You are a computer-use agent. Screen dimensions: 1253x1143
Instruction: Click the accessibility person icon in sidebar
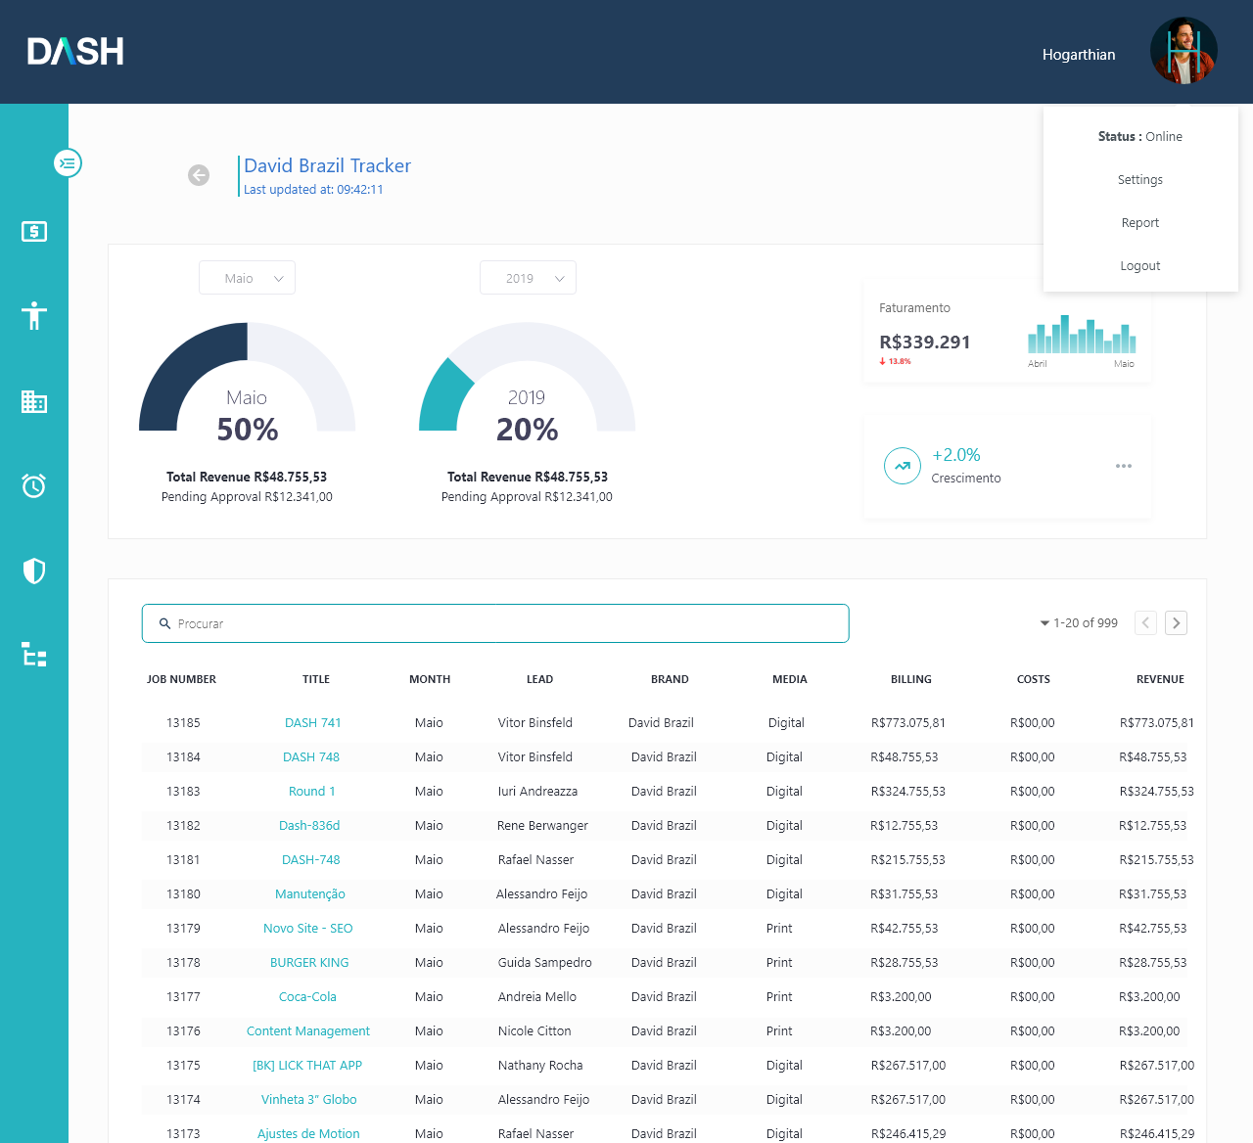(34, 316)
